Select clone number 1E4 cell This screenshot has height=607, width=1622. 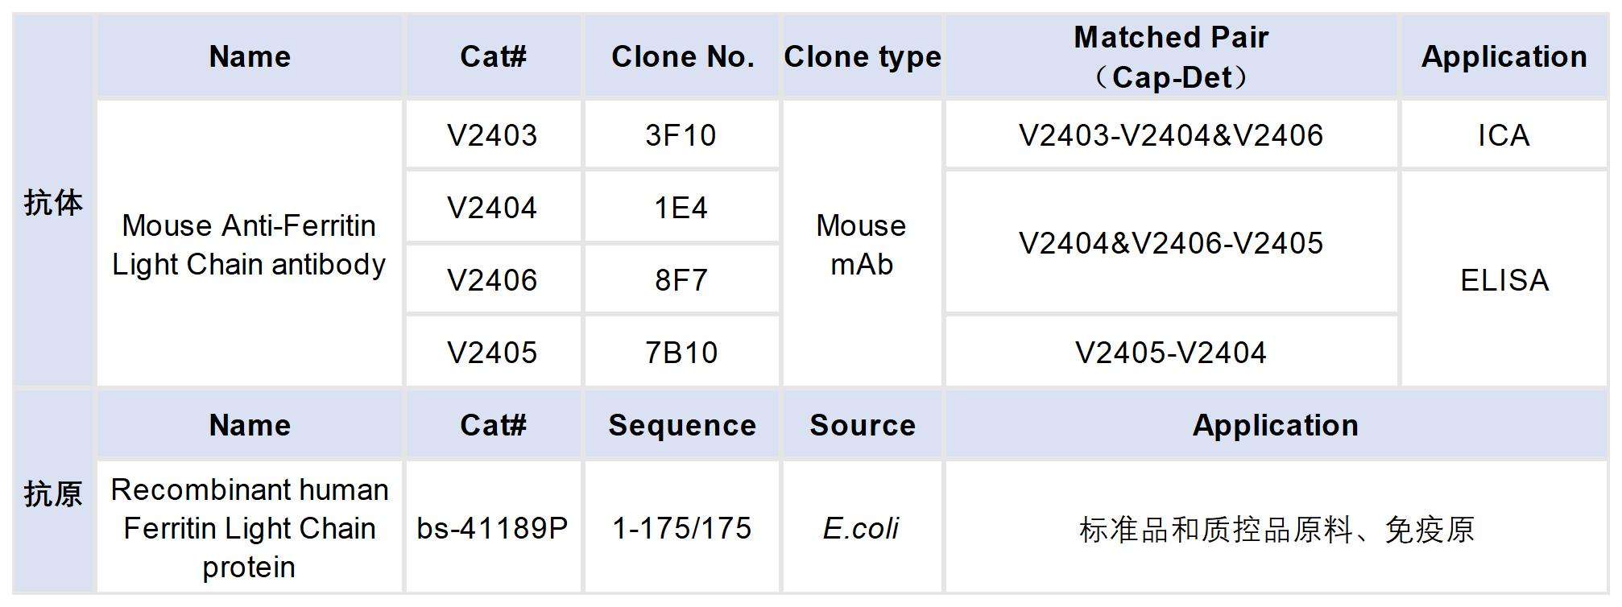click(681, 208)
